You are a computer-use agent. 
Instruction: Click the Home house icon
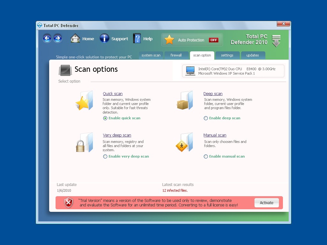pos(75,38)
